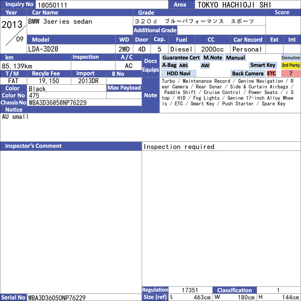The image size is (301, 301).
Task: Select width value 180cm
Action: click(246, 297)
